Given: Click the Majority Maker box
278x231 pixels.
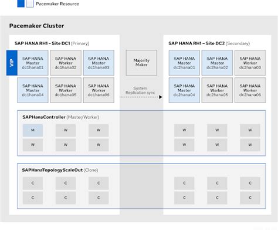Looking at the screenshot, I should [x=141, y=63].
